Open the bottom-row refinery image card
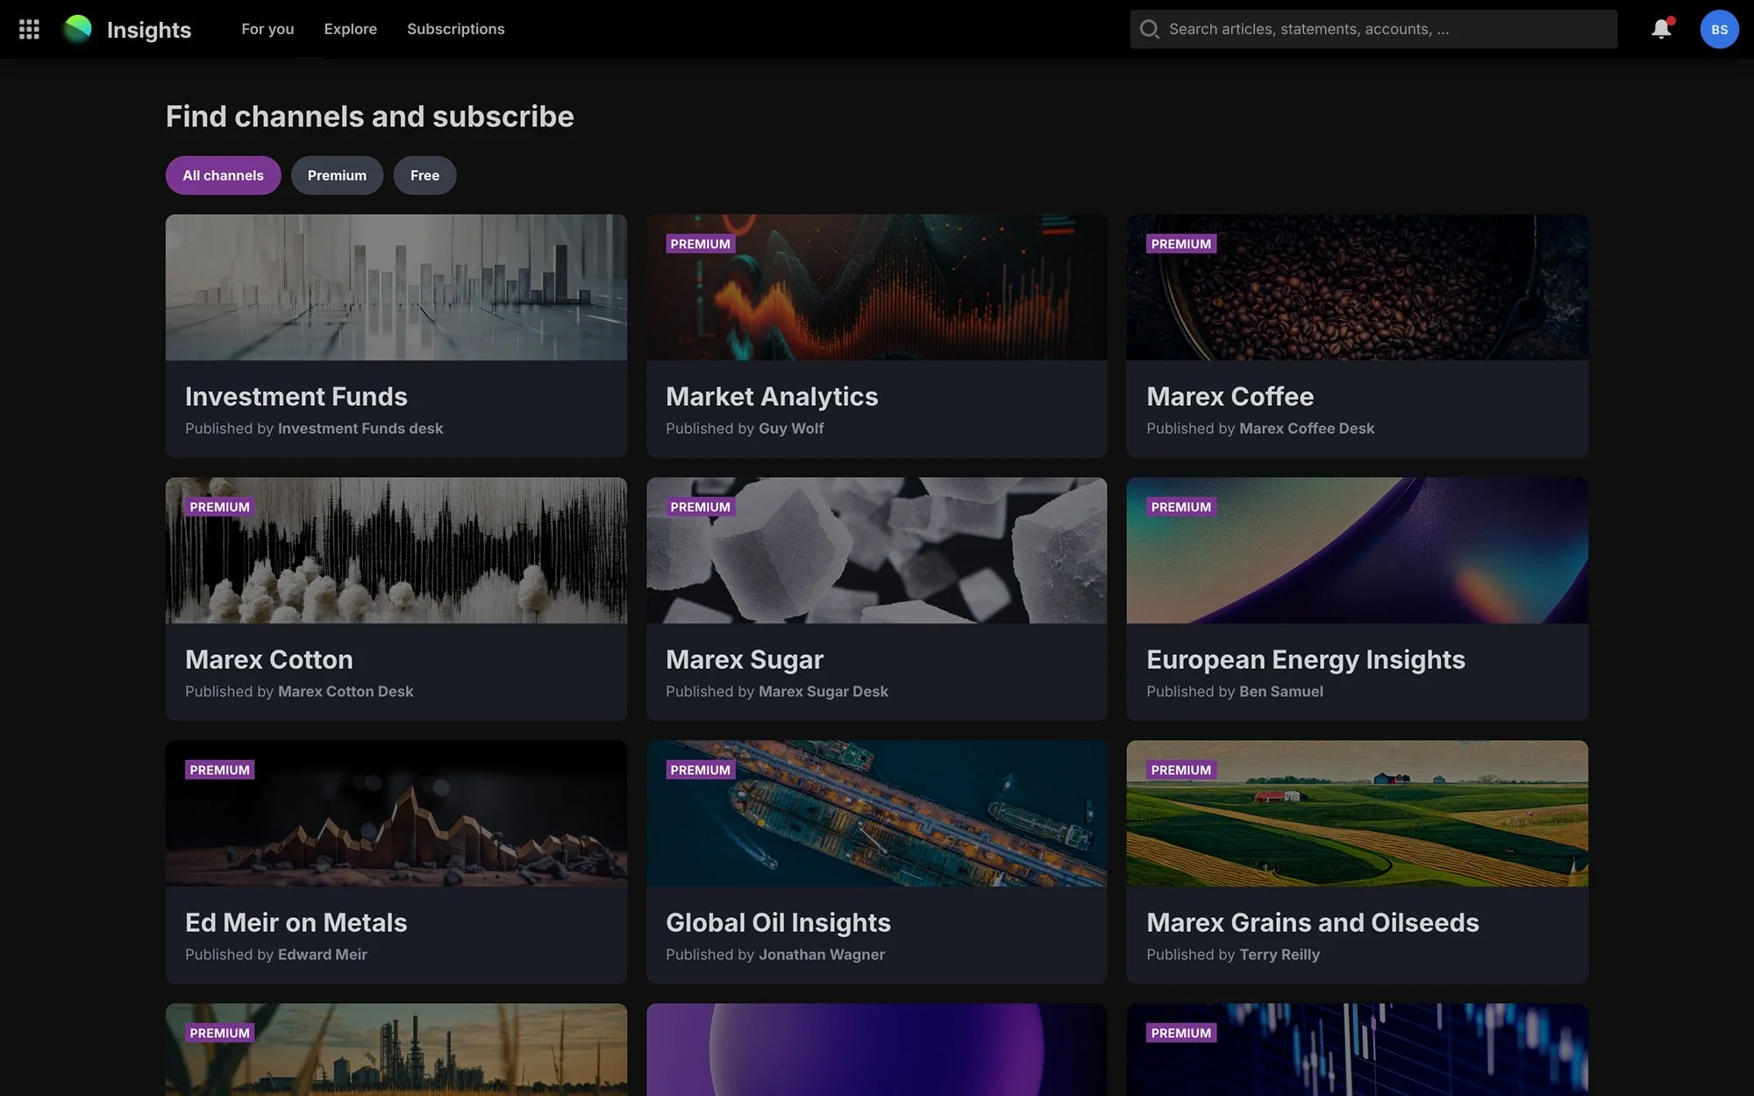The image size is (1754, 1096). pos(396,1050)
